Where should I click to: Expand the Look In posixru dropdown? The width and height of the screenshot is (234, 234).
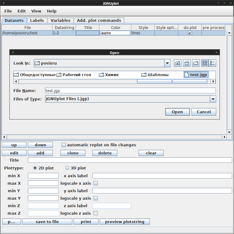(167, 63)
